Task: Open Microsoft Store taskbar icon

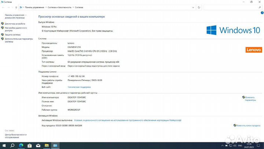Action: 30,145
